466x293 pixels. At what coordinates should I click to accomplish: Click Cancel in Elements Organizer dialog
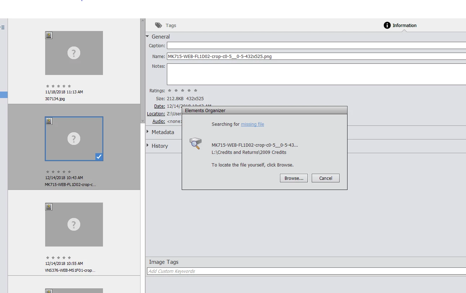[x=325, y=178]
